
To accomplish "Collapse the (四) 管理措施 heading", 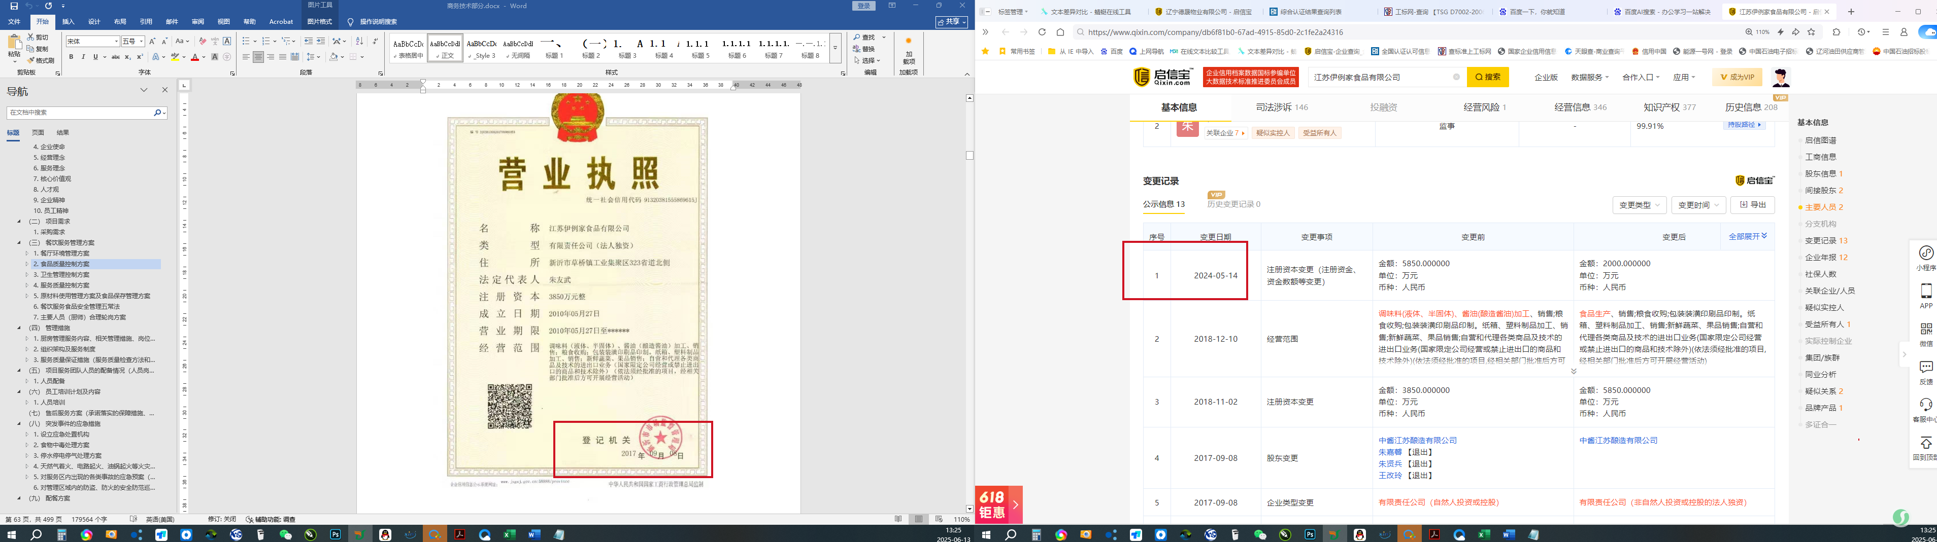I will pyautogui.click(x=19, y=328).
